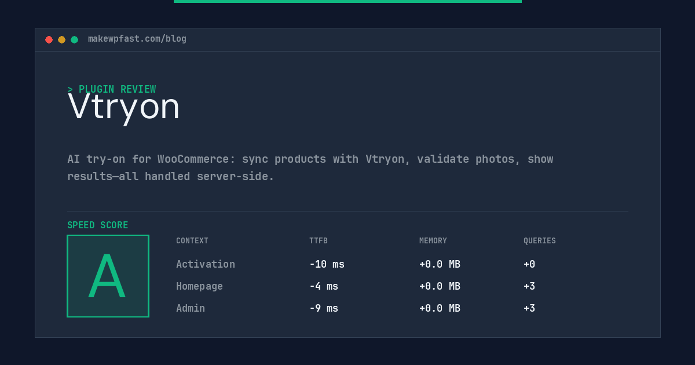This screenshot has height=365, width=695.
Task: Click the CONTEXT column header
Action: click(x=192, y=240)
